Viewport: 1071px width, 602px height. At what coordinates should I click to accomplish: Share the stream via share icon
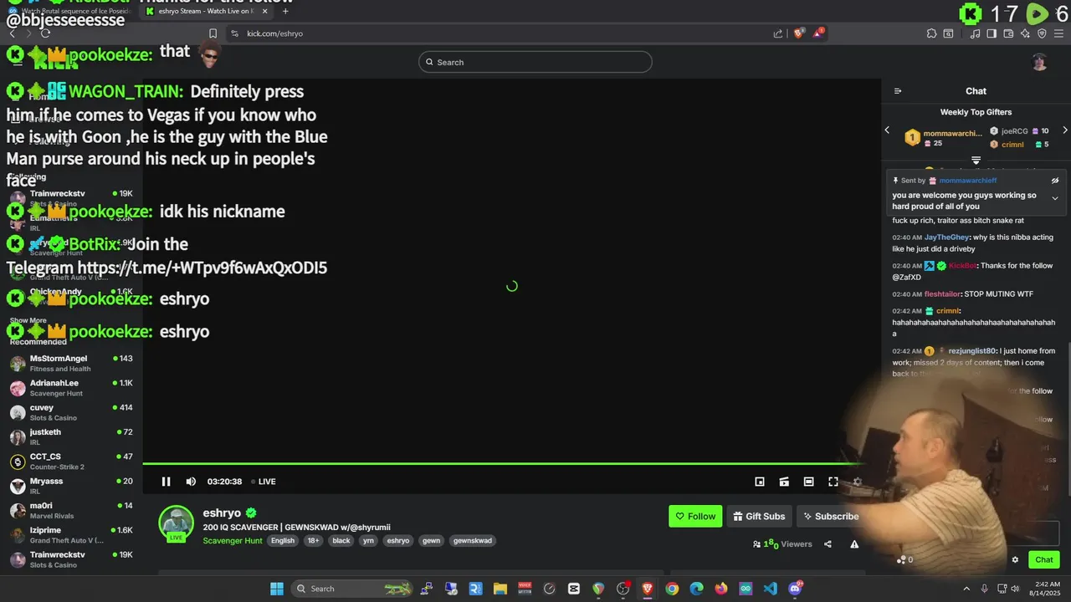click(828, 544)
